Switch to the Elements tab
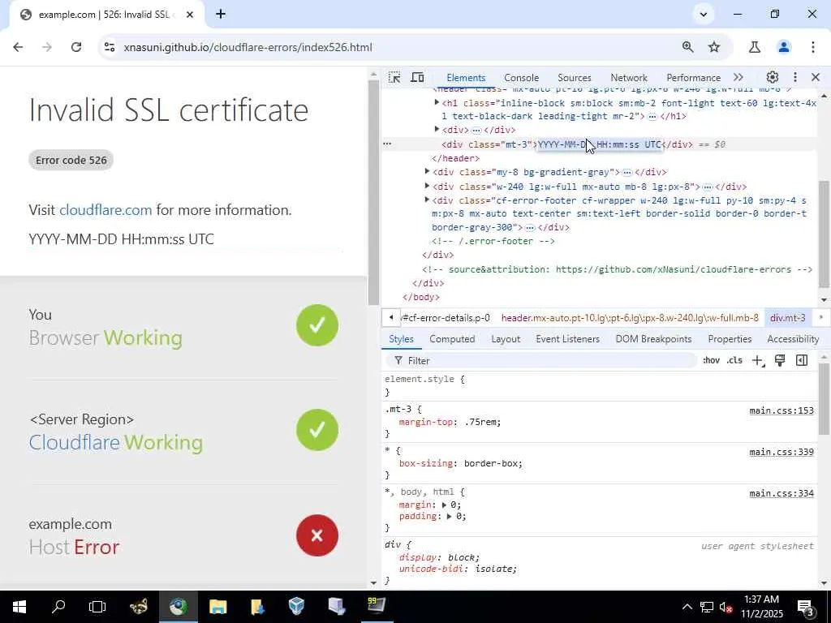The image size is (831, 623). click(466, 77)
